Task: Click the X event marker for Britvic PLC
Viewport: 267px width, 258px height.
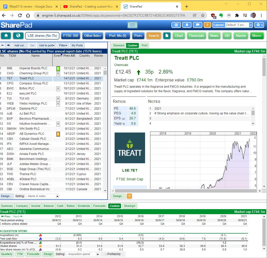Action: [58, 89]
